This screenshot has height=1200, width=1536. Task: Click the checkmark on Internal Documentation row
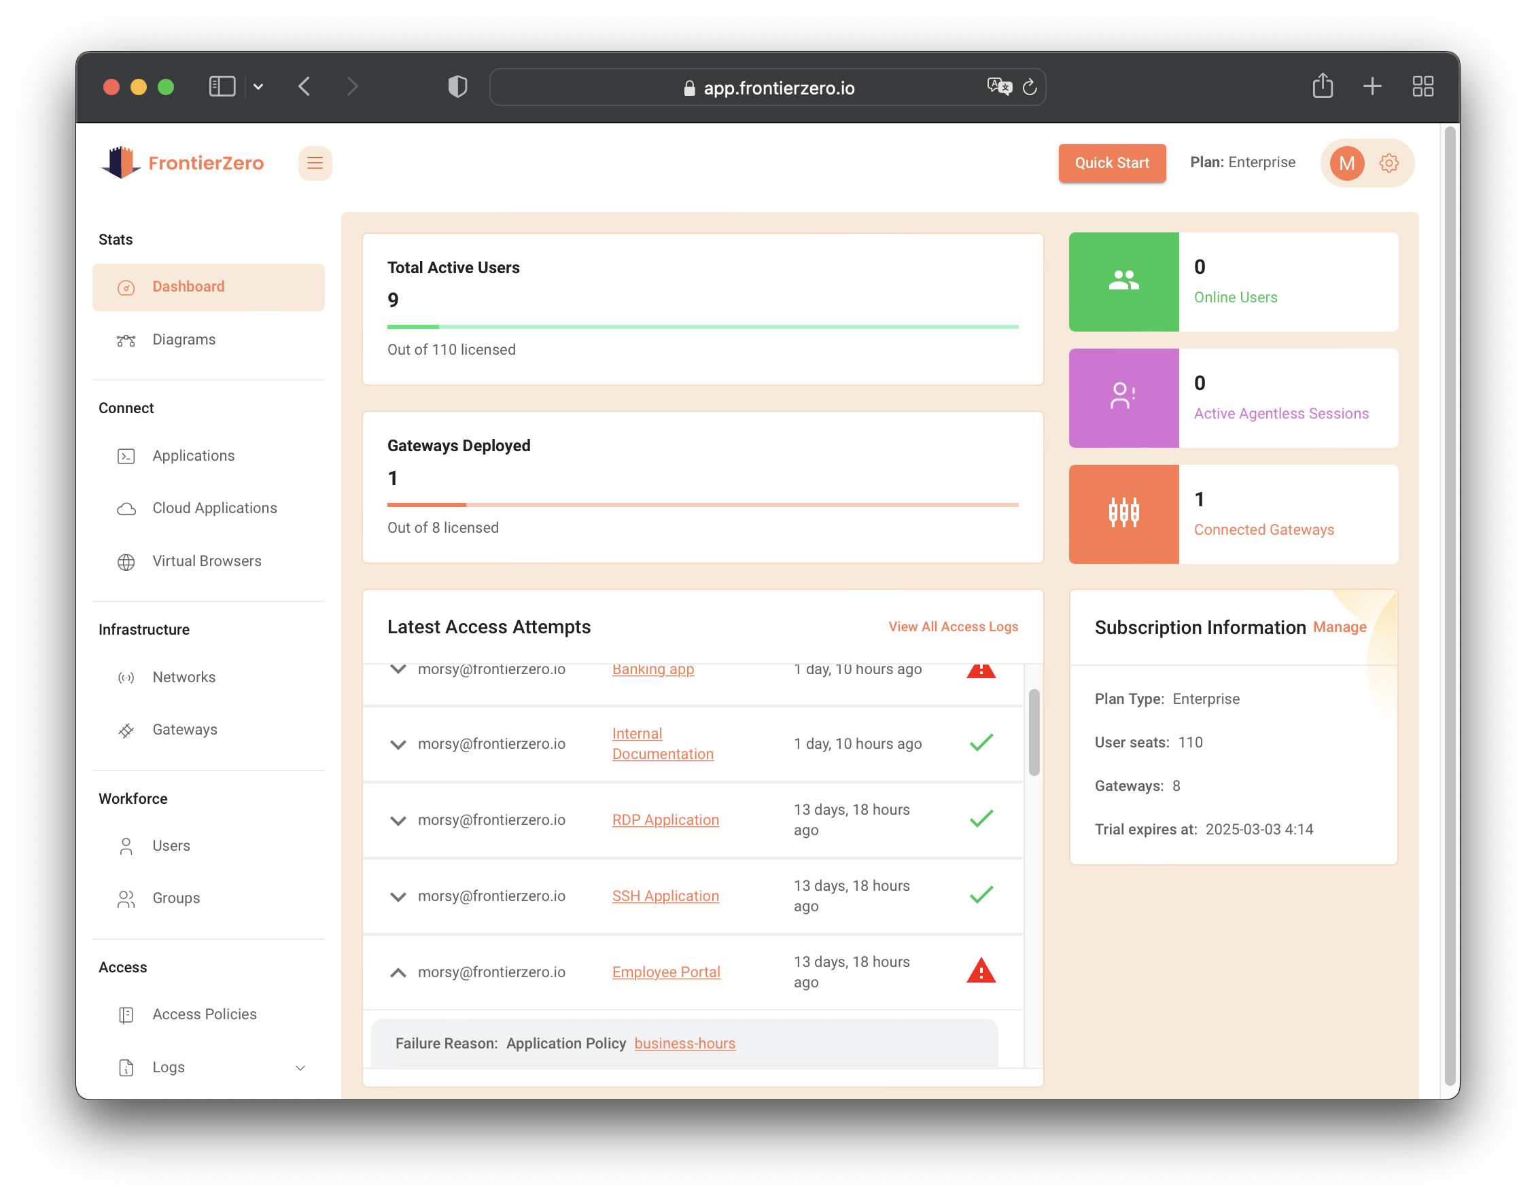[981, 743]
